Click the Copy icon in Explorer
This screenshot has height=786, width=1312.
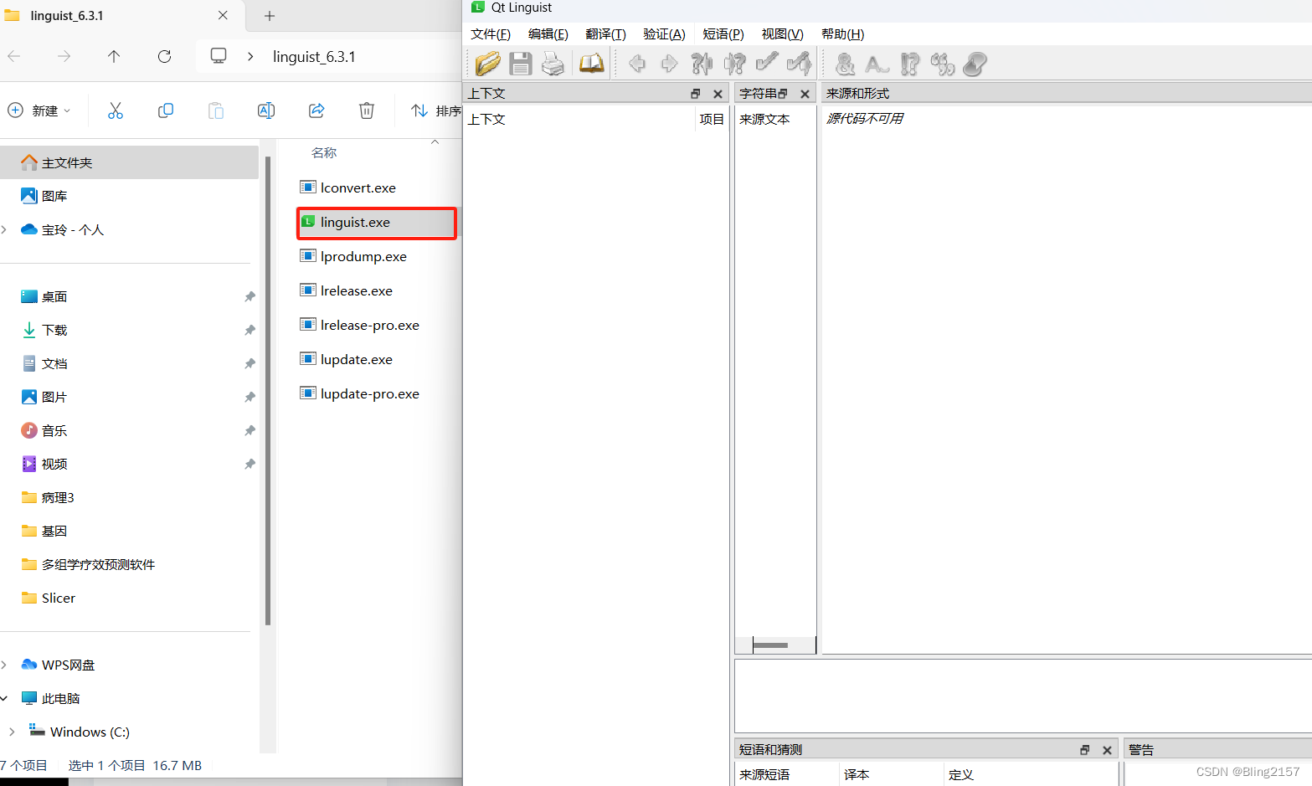(x=166, y=110)
